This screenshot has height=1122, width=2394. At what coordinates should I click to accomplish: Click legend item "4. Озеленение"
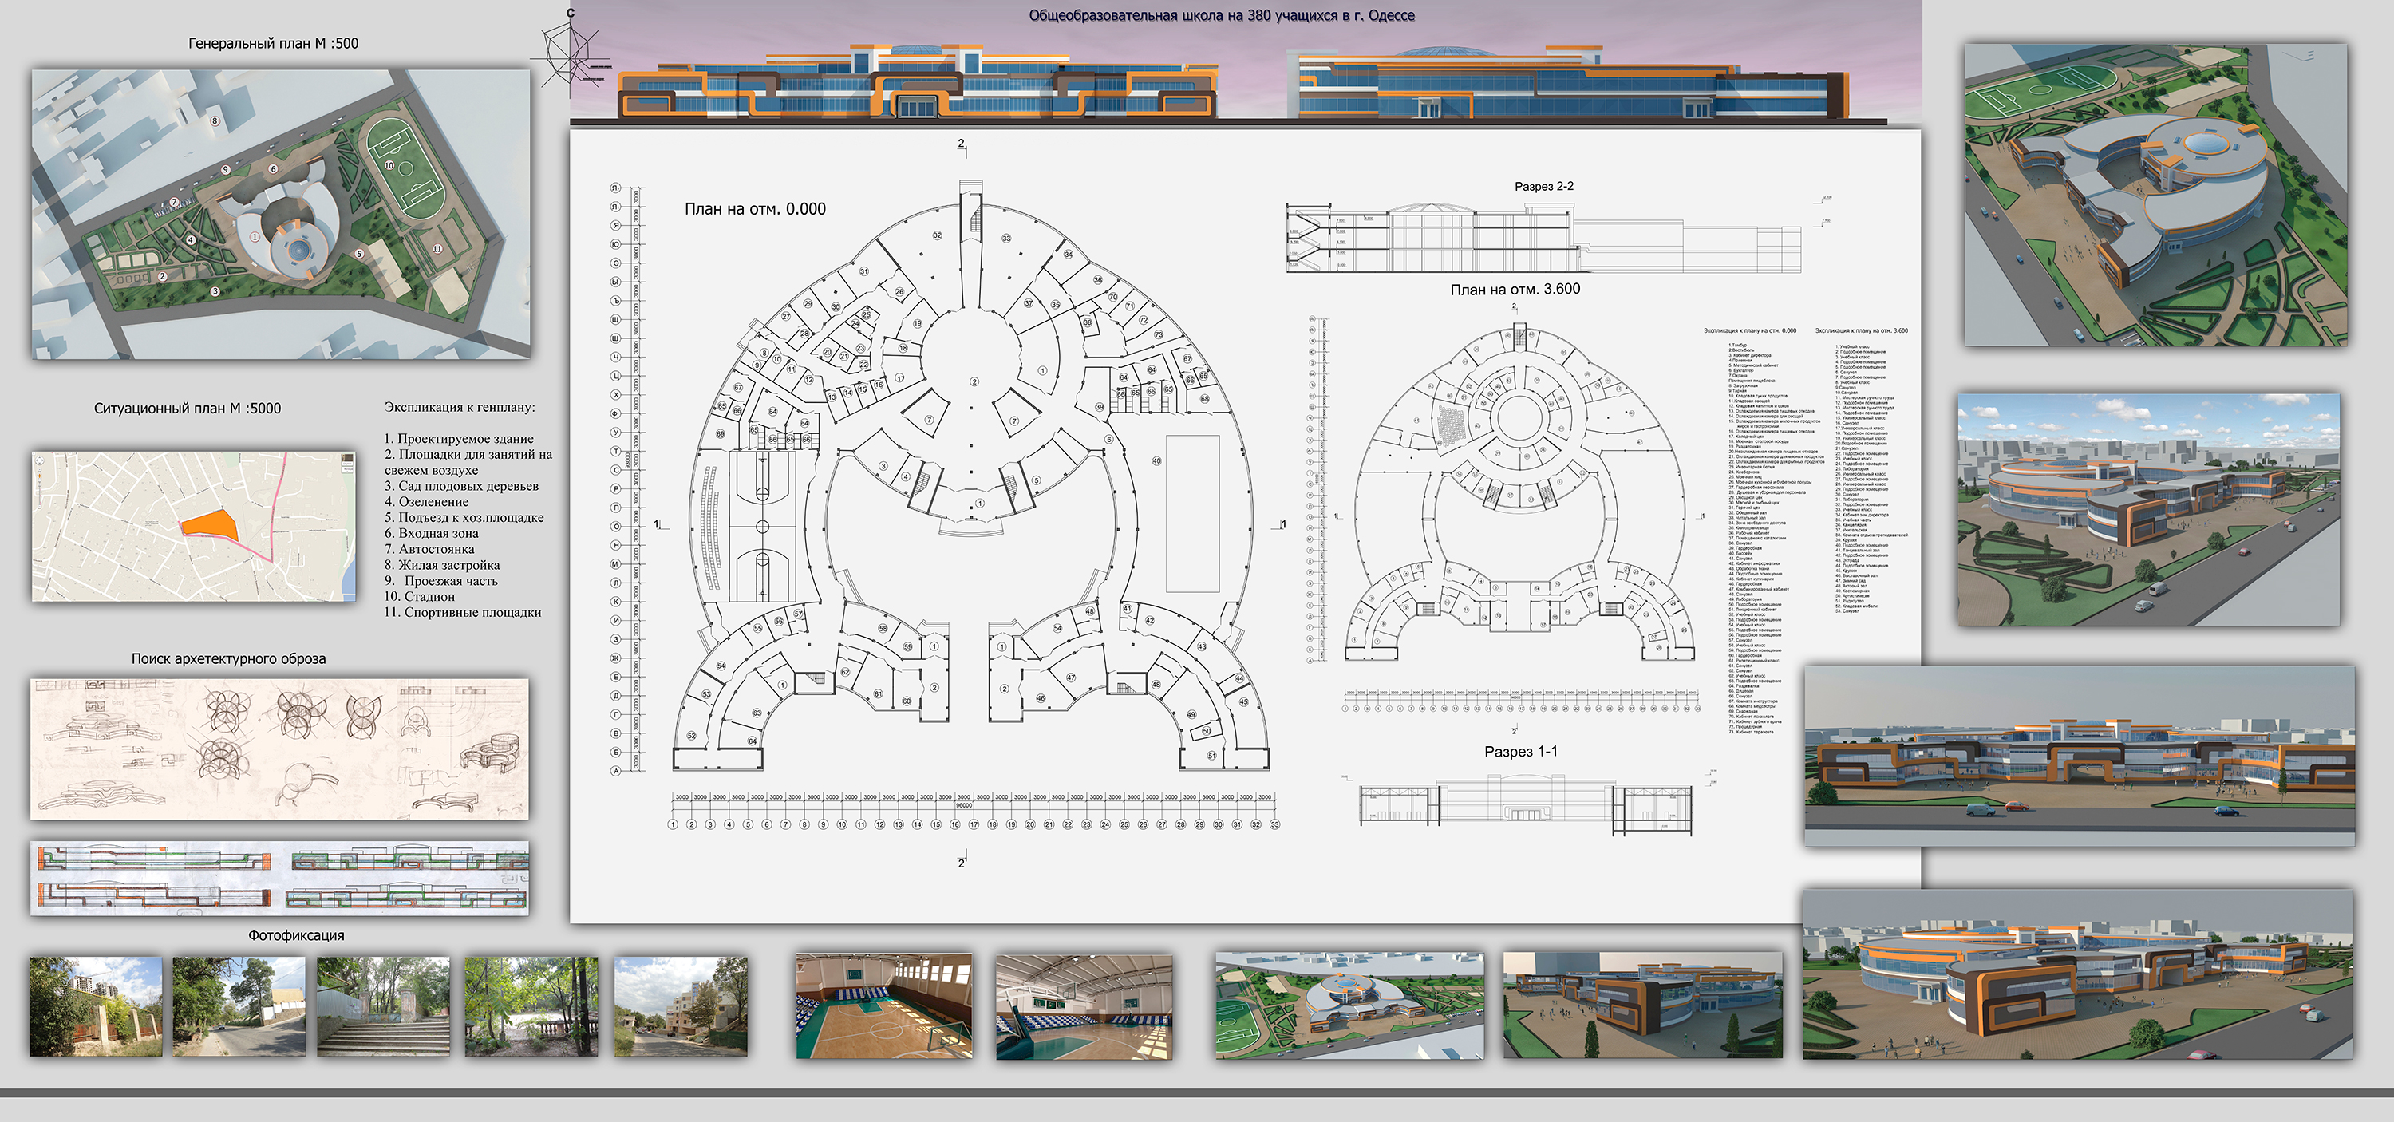[427, 502]
